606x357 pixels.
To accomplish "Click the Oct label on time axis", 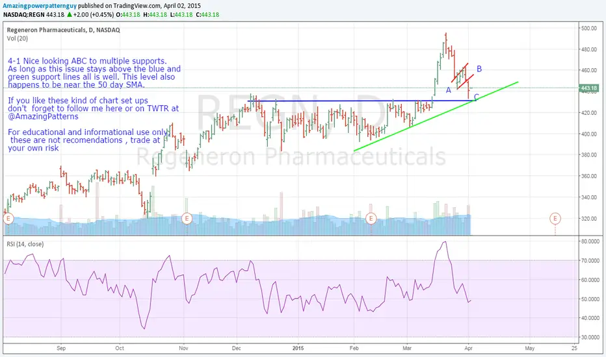I will pyautogui.click(x=120, y=348).
